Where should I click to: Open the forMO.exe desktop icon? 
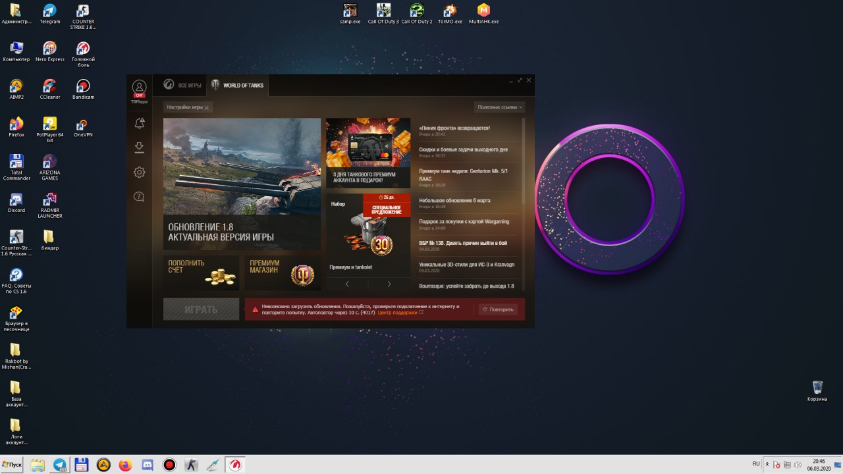pos(450,13)
